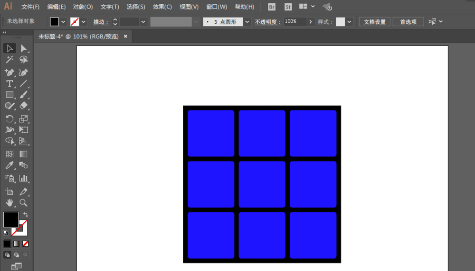
Task: Pick the Rectangle tool
Action: point(9,95)
